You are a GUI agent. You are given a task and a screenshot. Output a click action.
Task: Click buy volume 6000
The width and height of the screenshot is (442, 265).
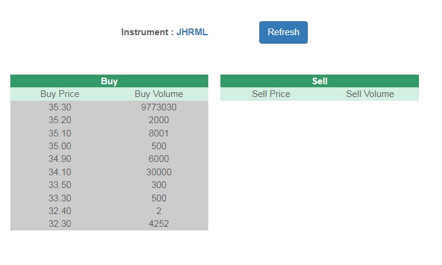click(158, 159)
